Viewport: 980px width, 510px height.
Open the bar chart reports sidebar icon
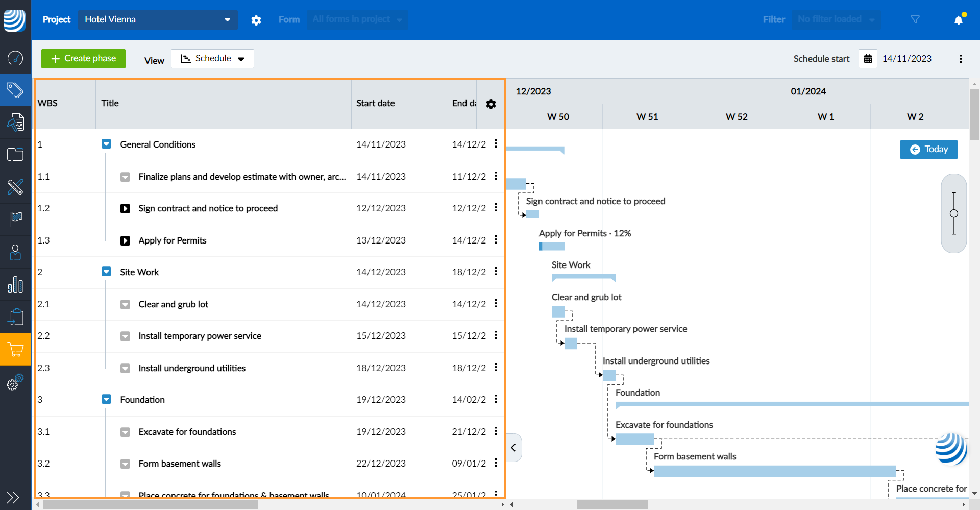tap(15, 284)
